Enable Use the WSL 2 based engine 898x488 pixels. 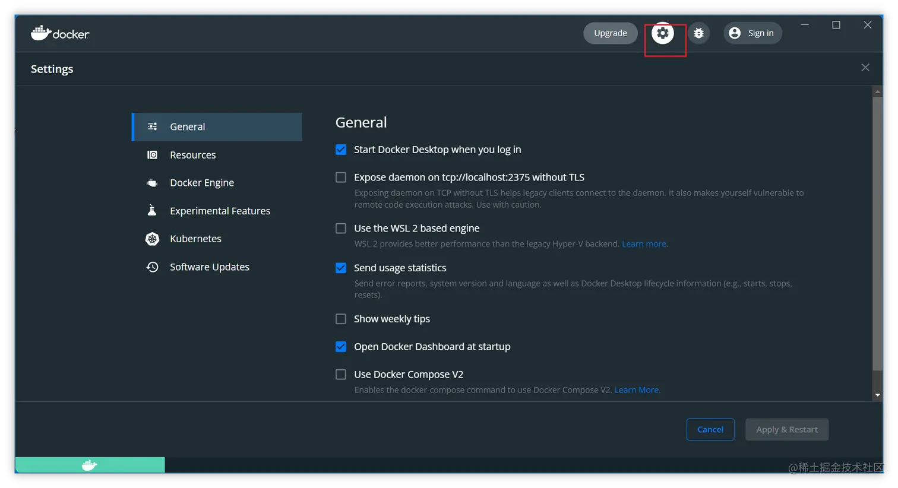click(x=341, y=229)
